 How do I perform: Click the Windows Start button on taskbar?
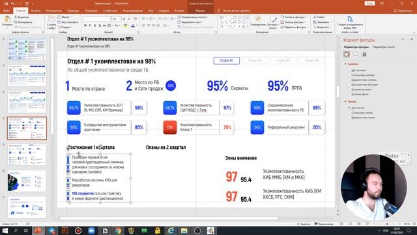click(5, 230)
